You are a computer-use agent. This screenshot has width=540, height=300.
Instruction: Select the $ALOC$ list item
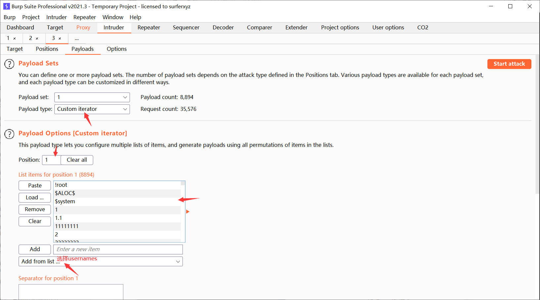(x=117, y=193)
